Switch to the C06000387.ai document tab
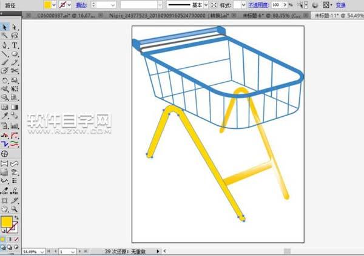This screenshot has width=364, height=256. [x=66, y=16]
